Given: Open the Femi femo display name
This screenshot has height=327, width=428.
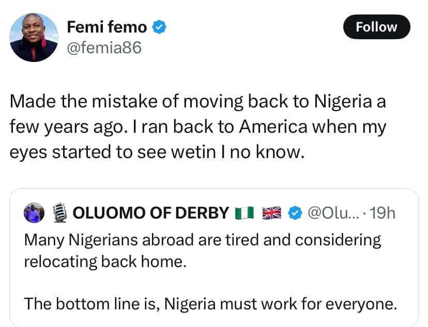Looking at the screenshot, I should 107,27.
